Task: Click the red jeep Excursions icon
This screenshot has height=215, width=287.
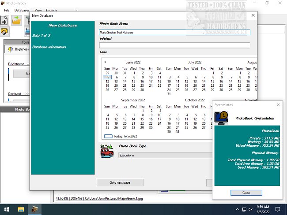Action: pyautogui.click(x=107, y=151)
